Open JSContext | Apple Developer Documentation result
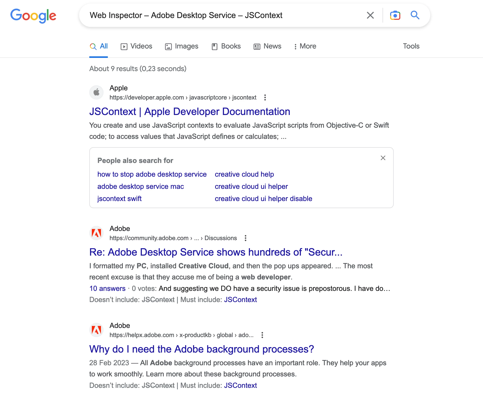This screenshot has width=483, height=399. pos(190,112)
